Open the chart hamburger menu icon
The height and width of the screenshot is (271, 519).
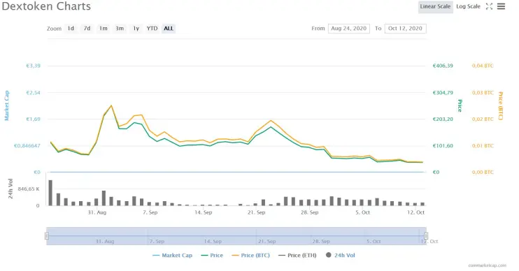click(501, 6)
